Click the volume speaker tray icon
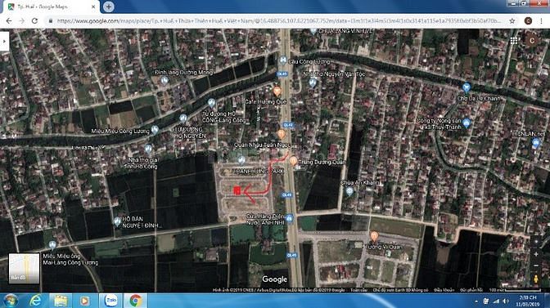 point(506,301)
